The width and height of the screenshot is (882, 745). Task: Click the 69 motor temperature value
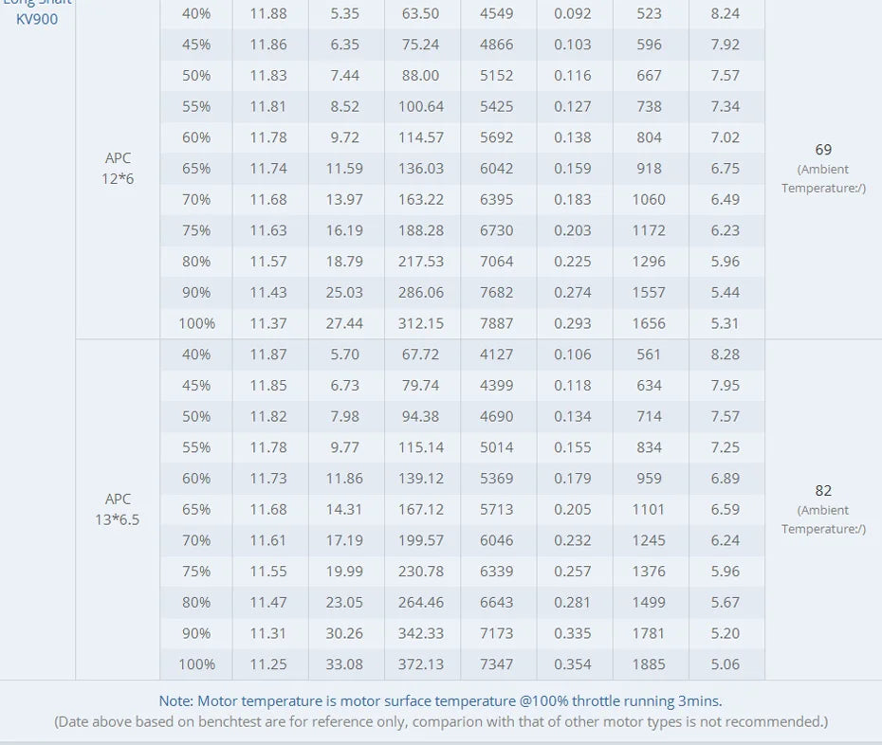(823, 150)
